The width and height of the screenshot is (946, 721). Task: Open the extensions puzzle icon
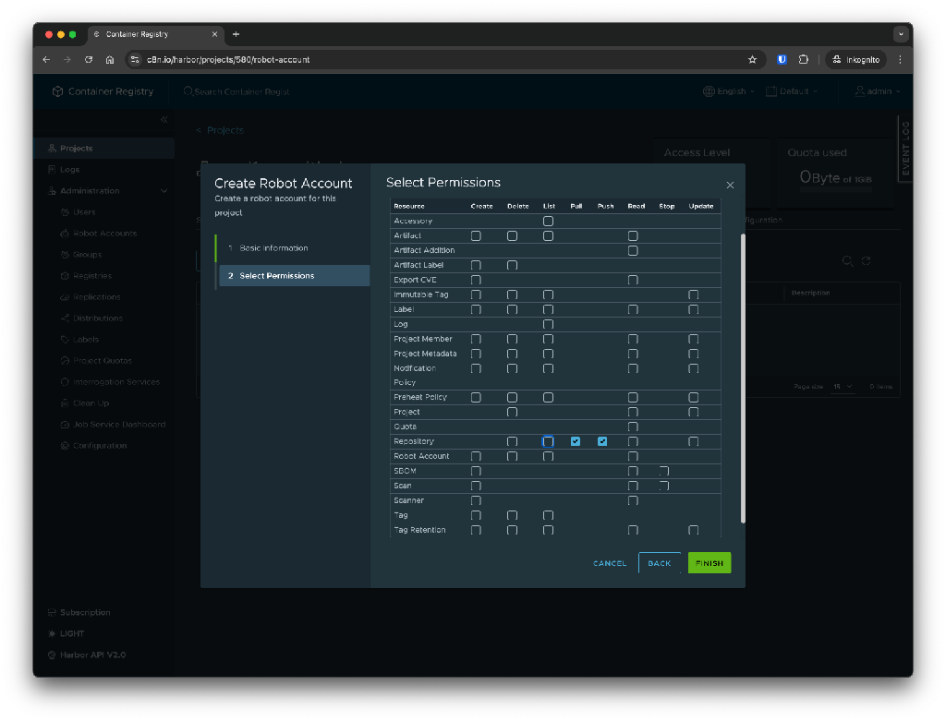pyautogui.click(x=804, y=60)
